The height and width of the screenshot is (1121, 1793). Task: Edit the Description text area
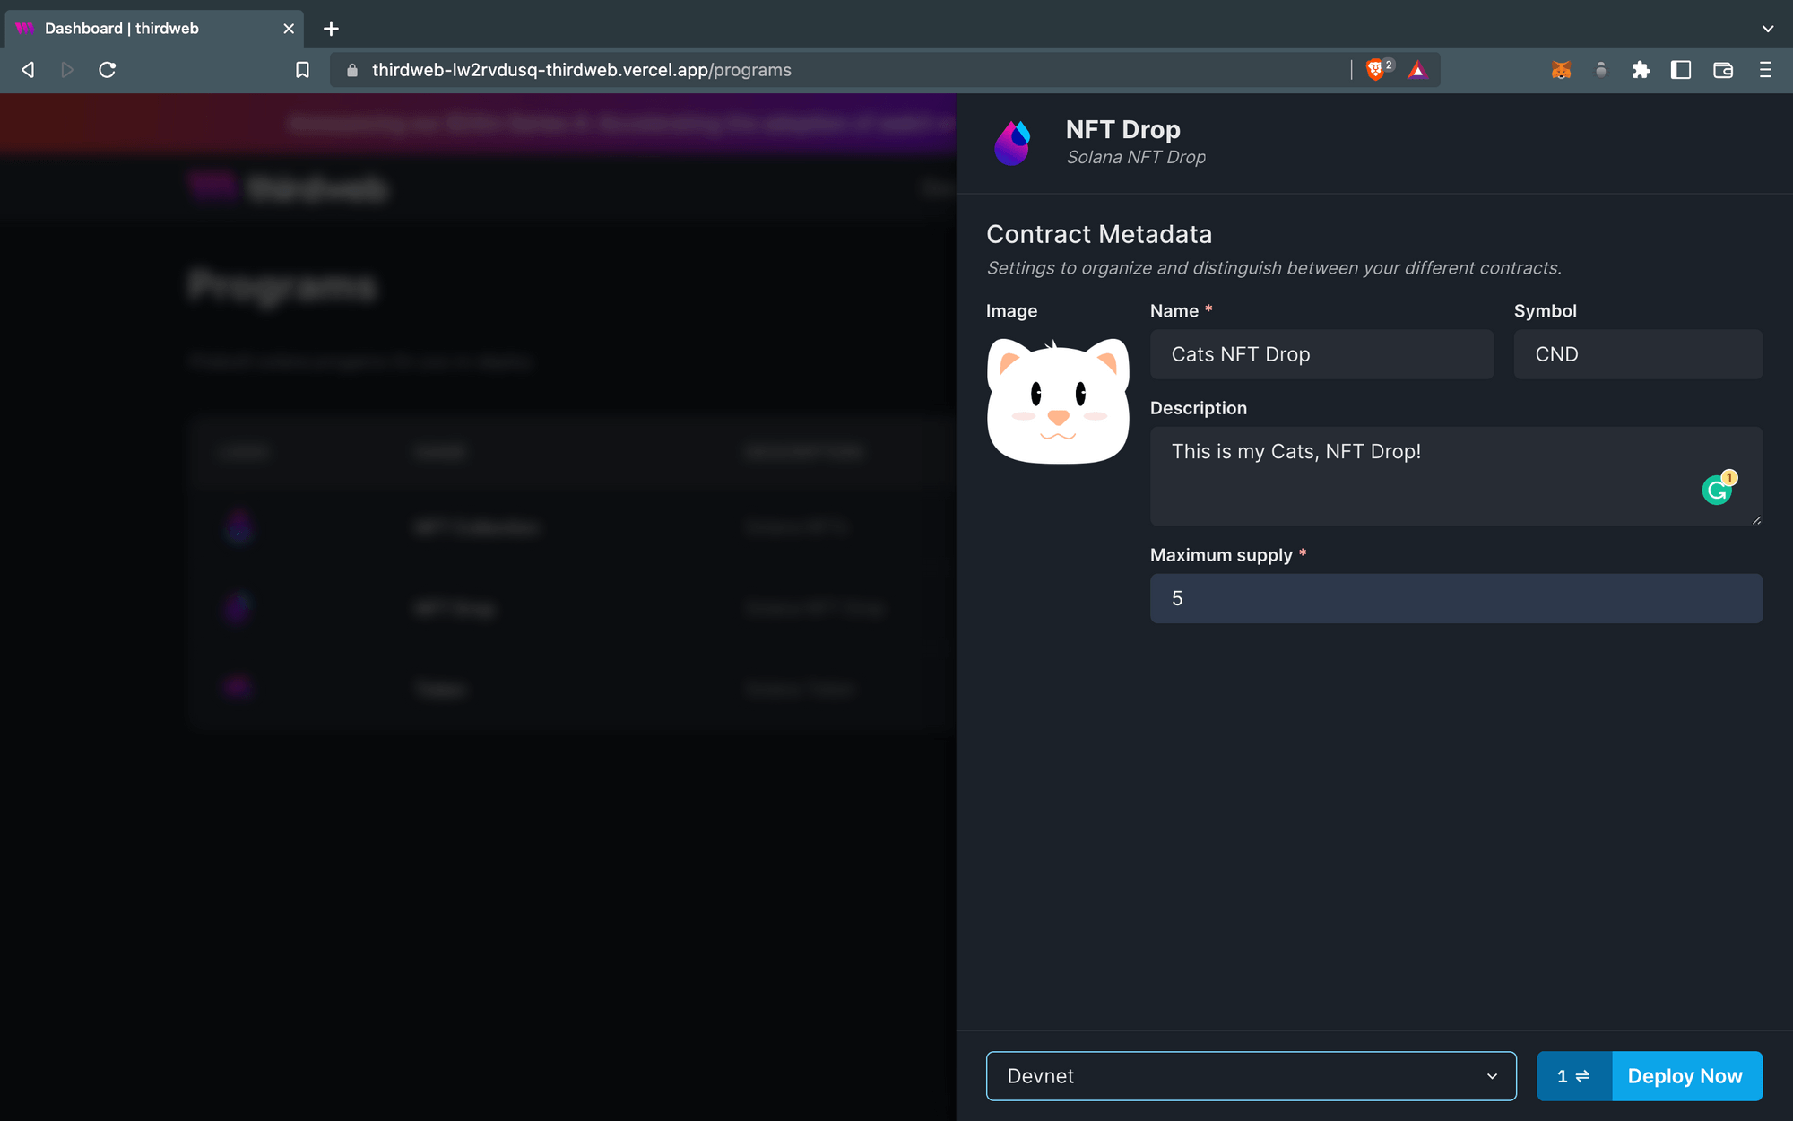pos(1456,476)
